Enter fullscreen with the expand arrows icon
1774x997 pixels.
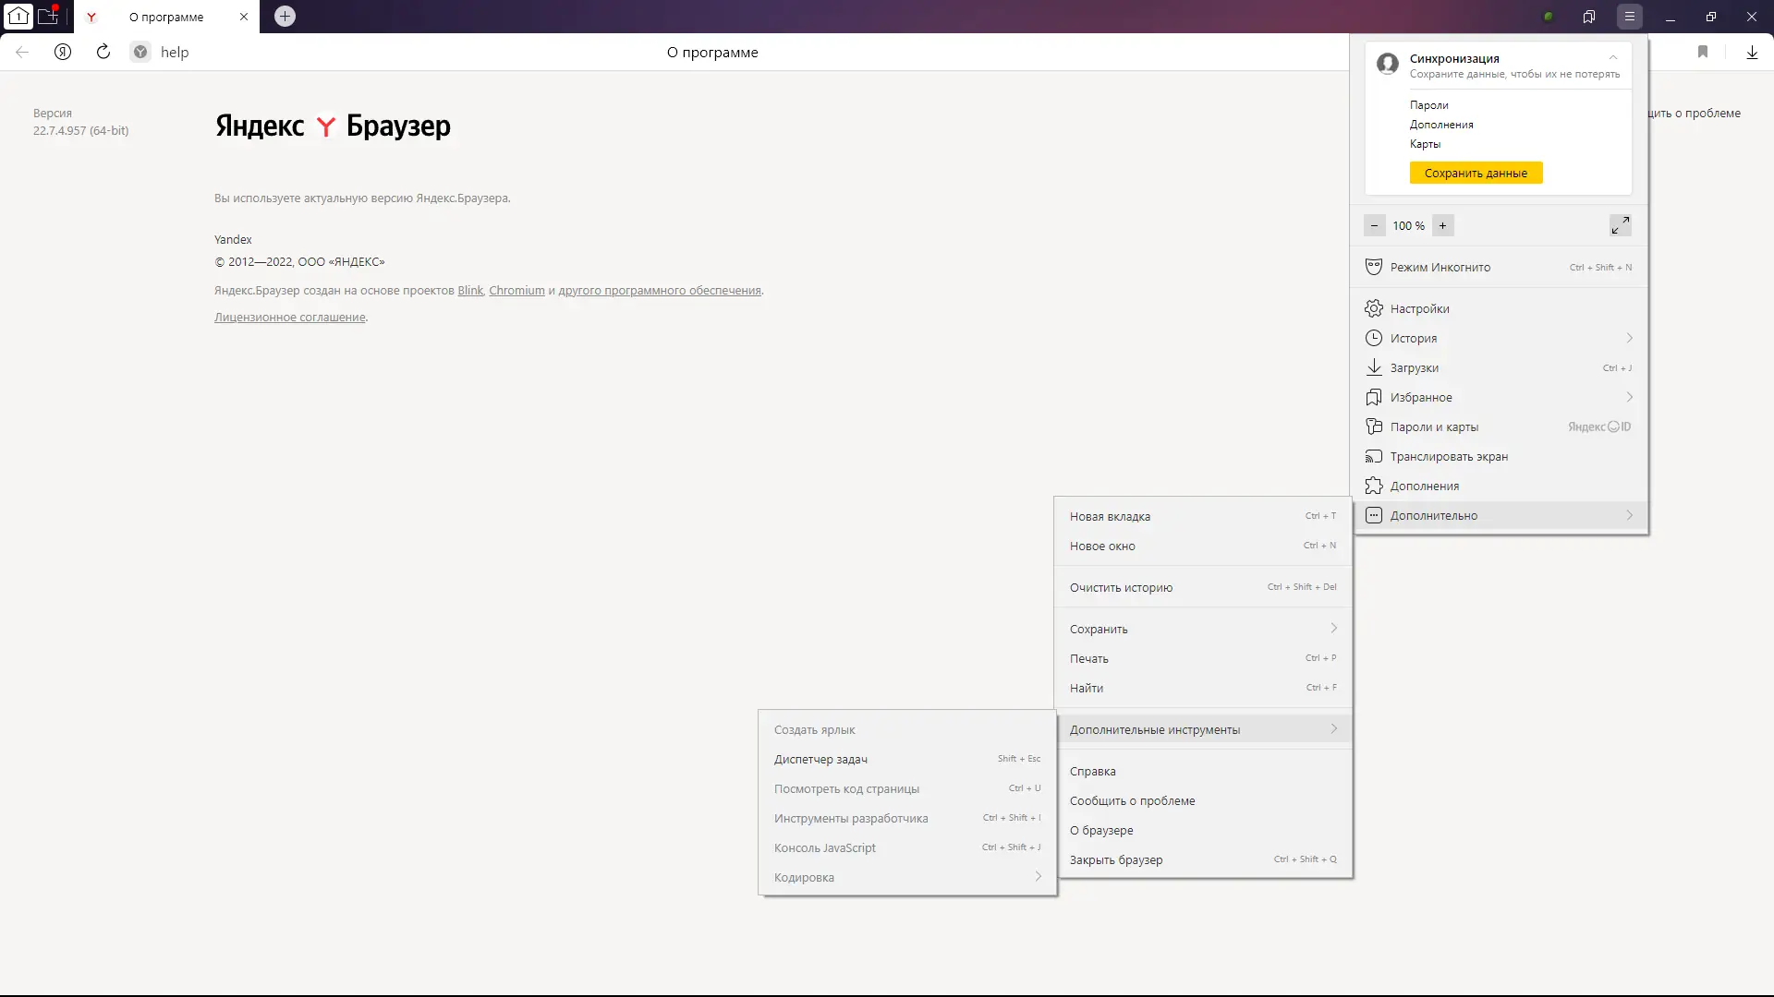point(1620,225)
